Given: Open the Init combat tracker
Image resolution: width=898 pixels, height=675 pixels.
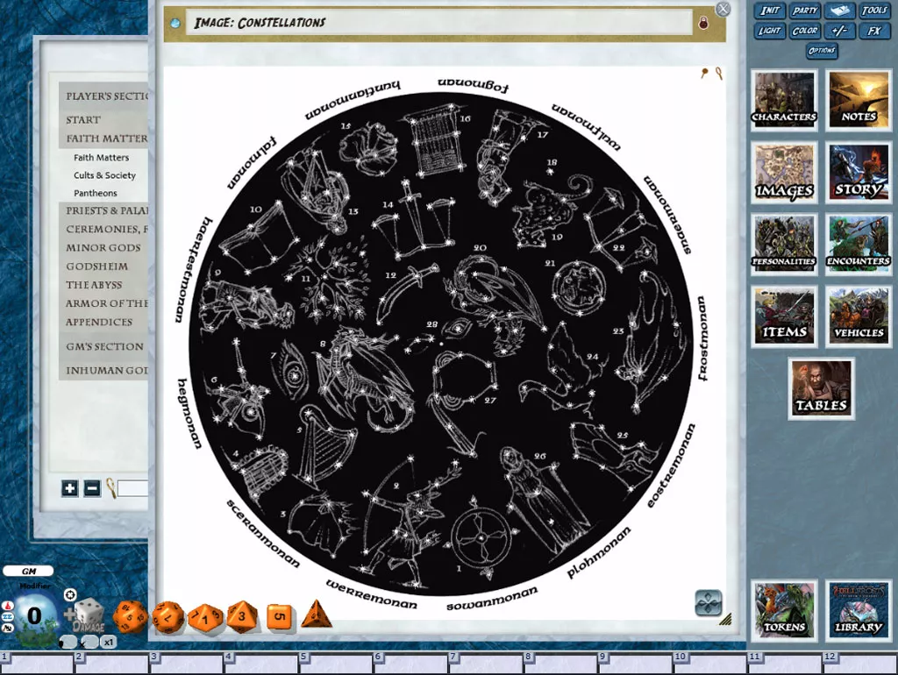Looking at the screenshot, I should 770,11.
